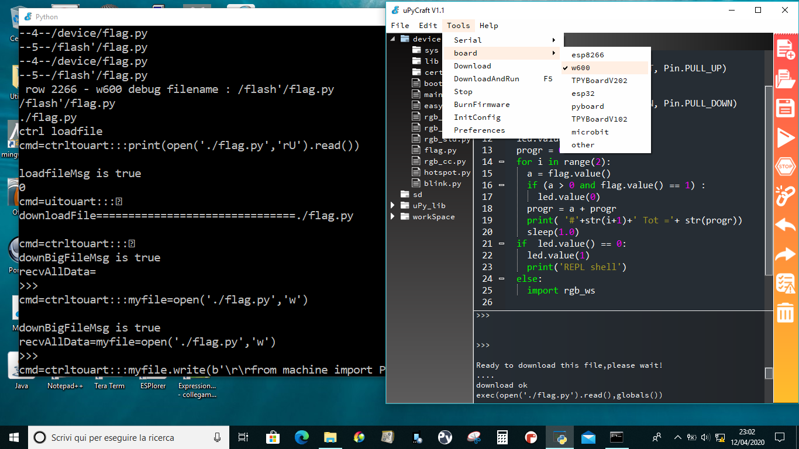Click the microphone icon in search box
This screenshot has height=449, width=799.
(218, 437)
